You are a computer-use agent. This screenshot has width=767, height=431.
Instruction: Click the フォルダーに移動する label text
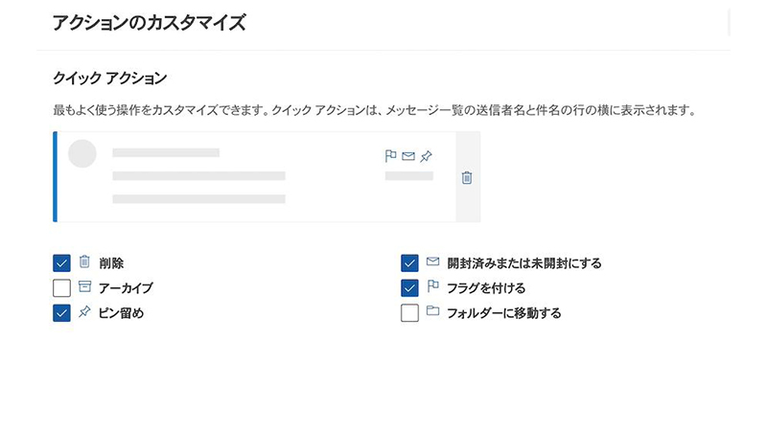[503, 313]
